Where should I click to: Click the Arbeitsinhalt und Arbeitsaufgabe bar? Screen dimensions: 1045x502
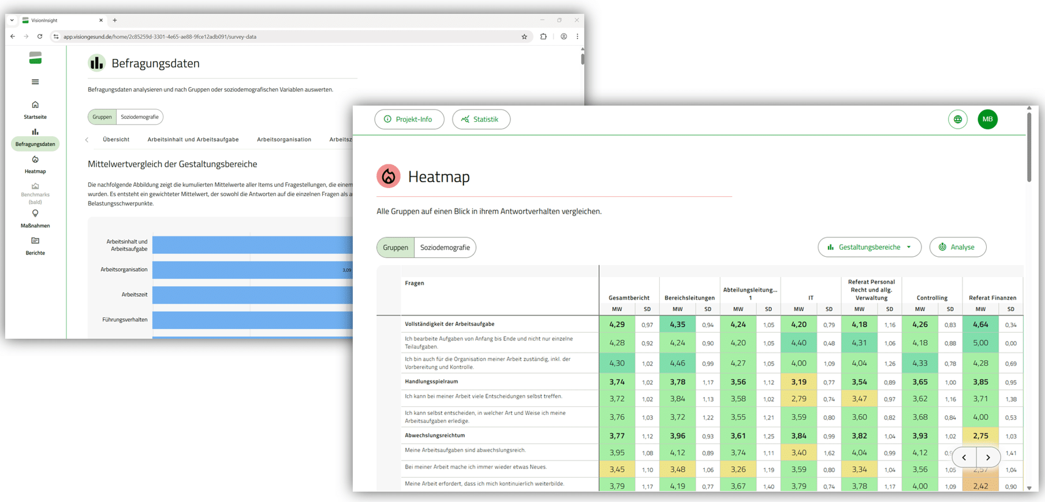[x=252, y=245]
